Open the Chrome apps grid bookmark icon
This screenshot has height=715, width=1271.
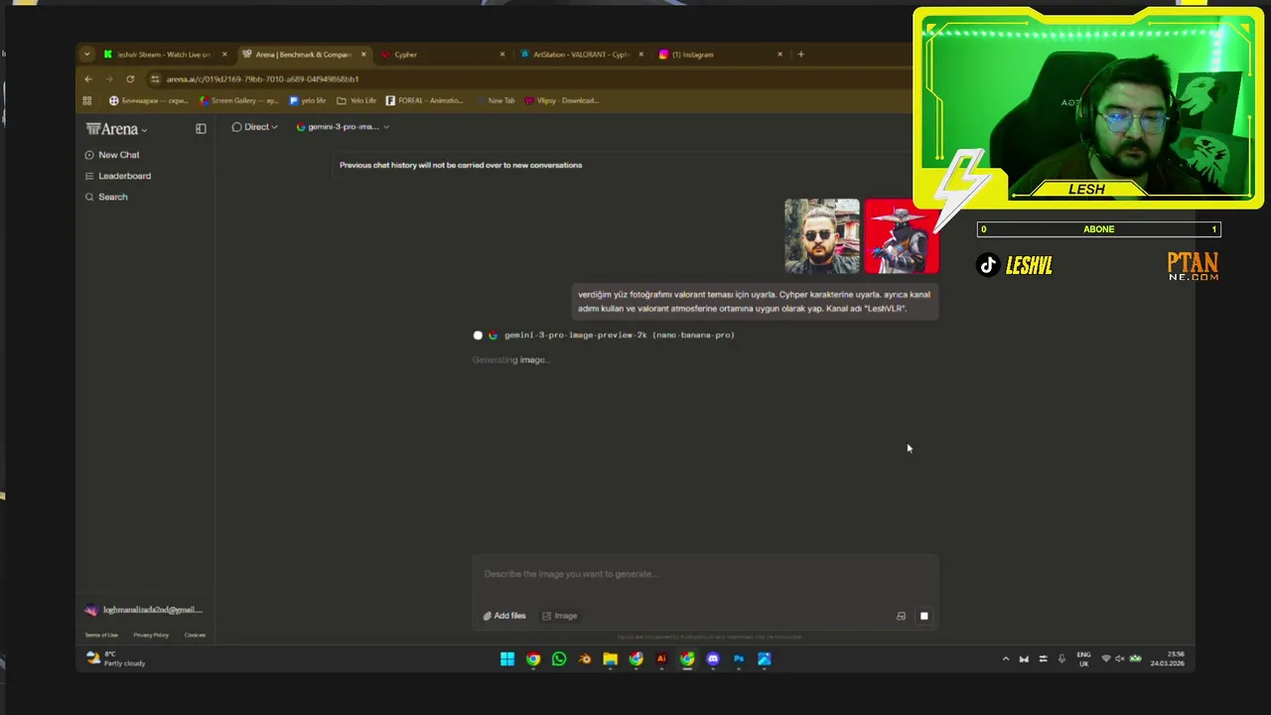tap(87, 100)
